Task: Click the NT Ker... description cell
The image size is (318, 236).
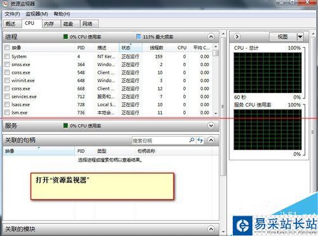Action: (x=106, y=57)
